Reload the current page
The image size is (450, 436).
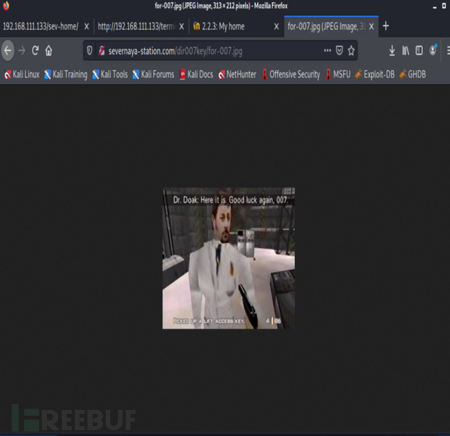coord(35,51)
